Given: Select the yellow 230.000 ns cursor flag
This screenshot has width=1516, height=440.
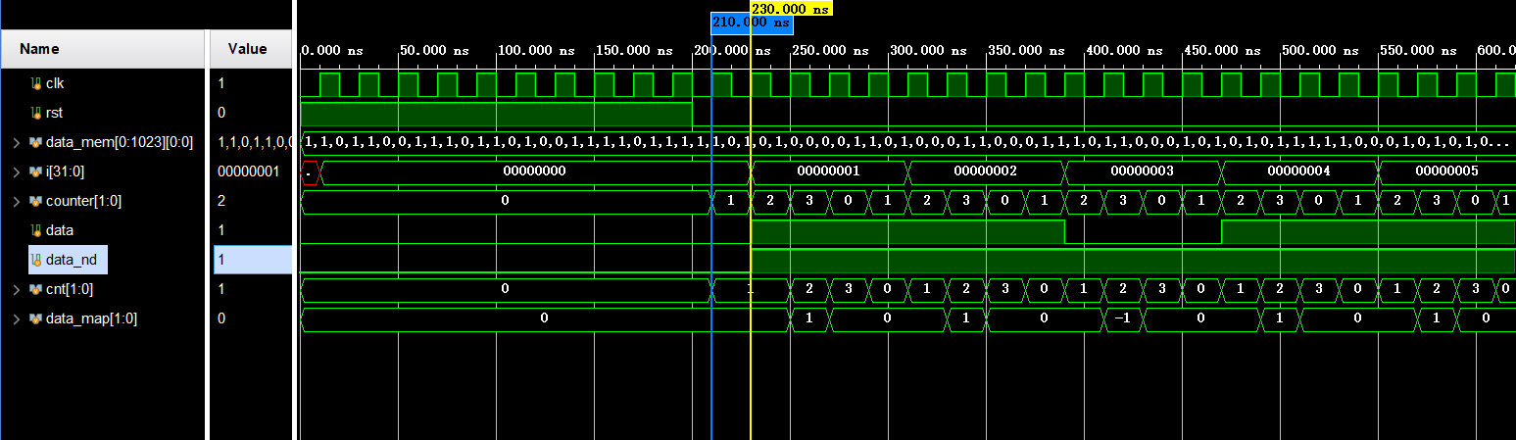Looking at the screenshot, I should coord(790,8).
